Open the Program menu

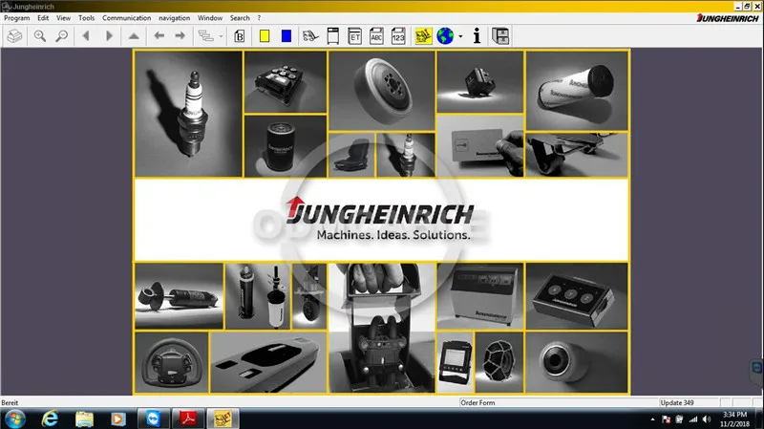point(17,18)
